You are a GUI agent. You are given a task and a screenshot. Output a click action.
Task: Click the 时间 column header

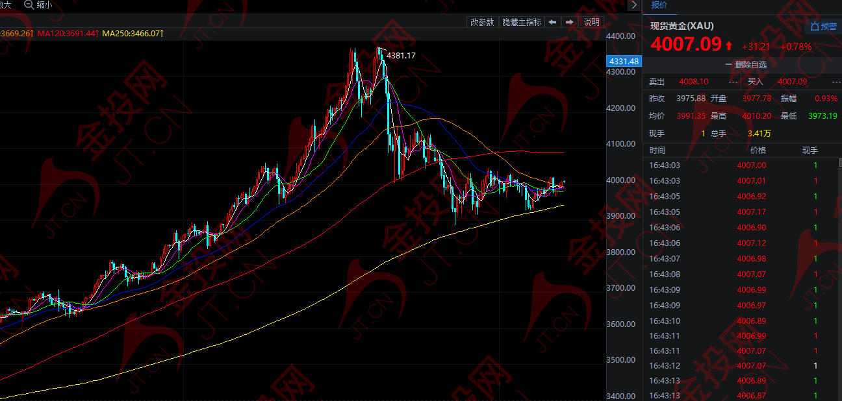point(657,151)
